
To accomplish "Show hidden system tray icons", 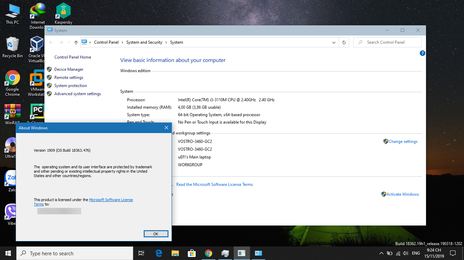I will (381, 253).
